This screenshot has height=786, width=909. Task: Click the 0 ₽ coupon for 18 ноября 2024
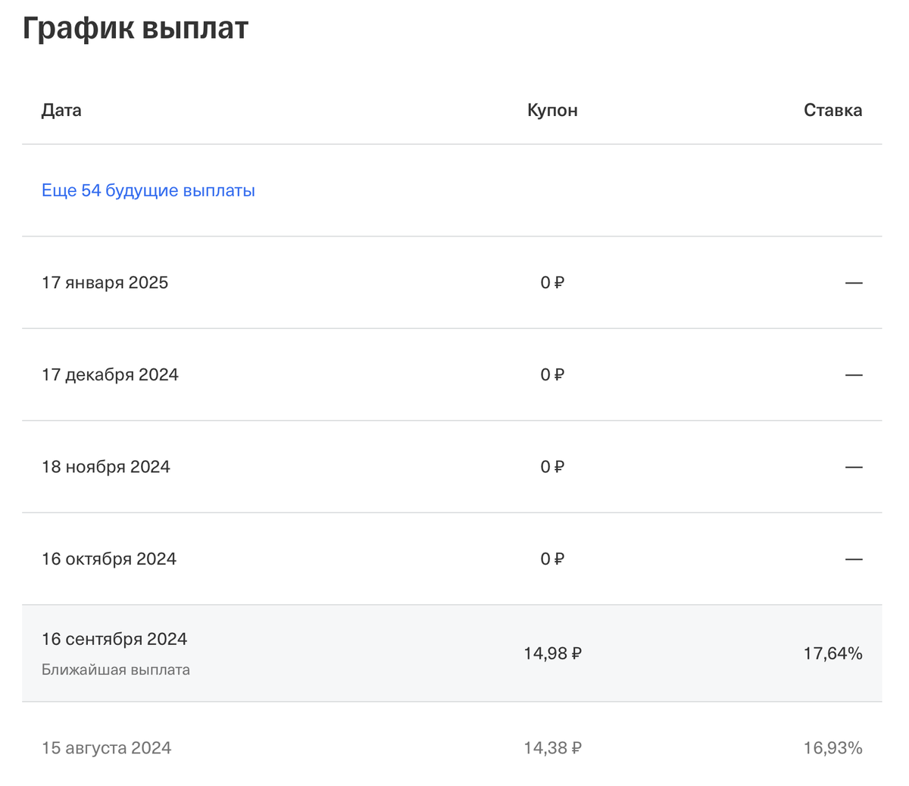coord(553,467)
